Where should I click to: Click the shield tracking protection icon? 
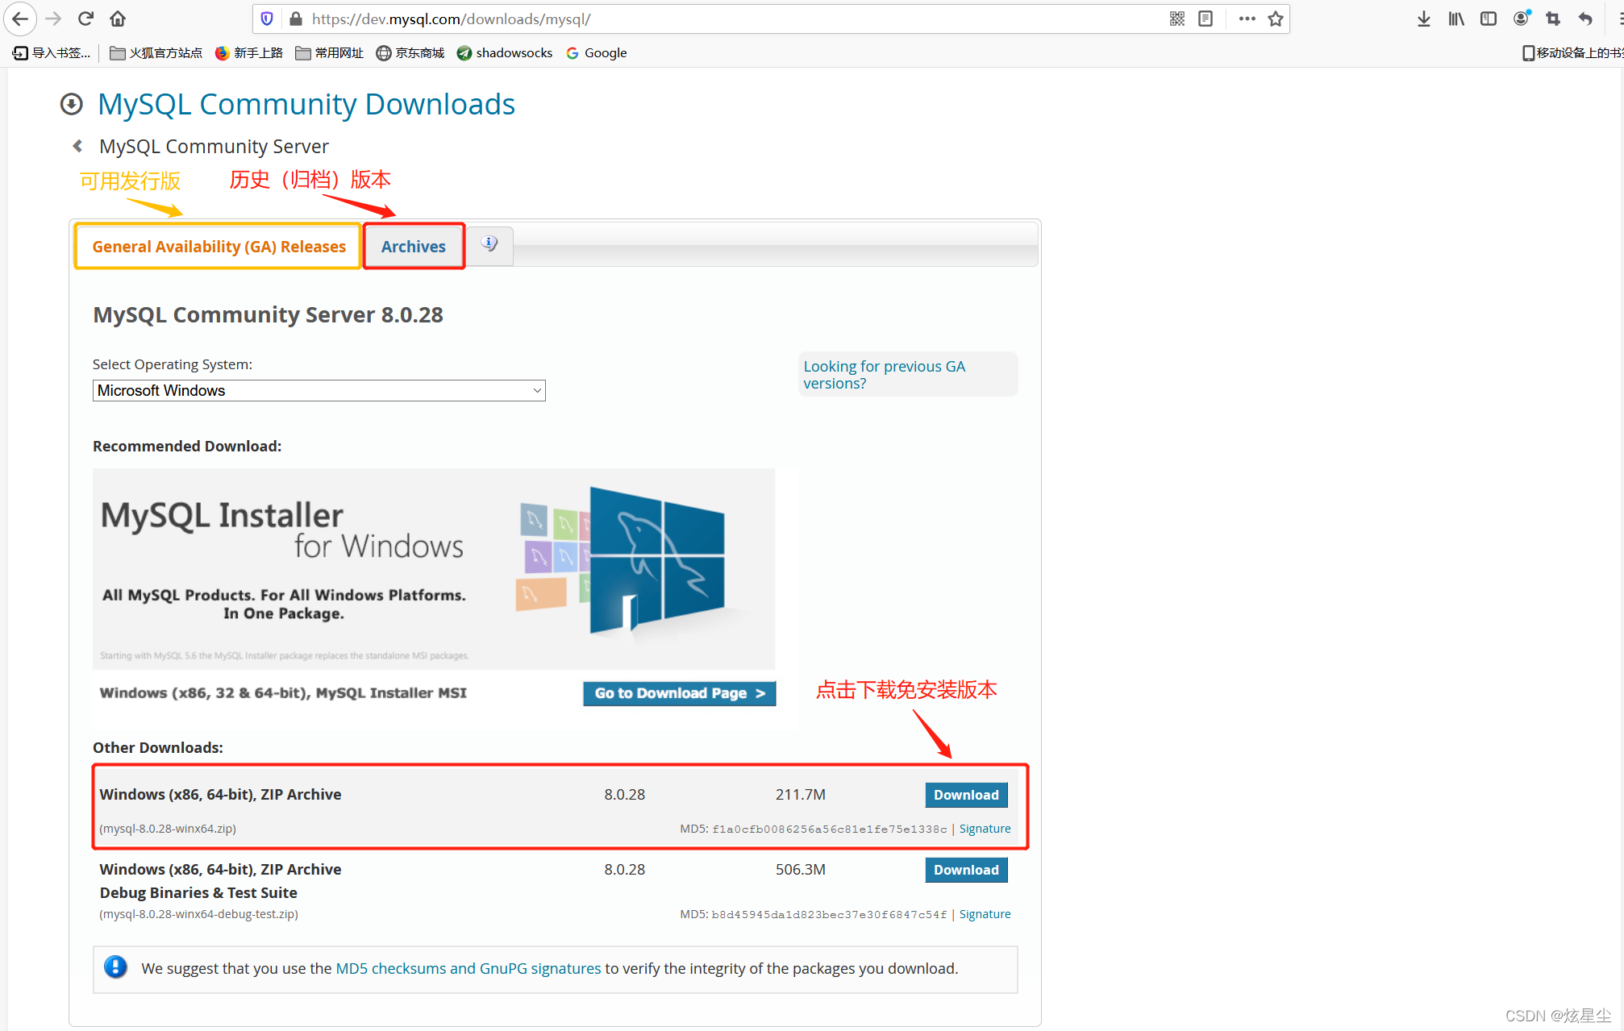[x=267, y=19]
